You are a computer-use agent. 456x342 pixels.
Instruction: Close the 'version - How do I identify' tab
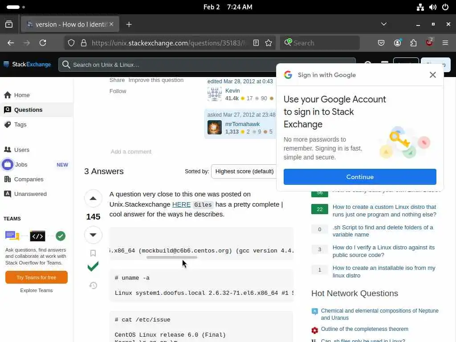[111, 24]
